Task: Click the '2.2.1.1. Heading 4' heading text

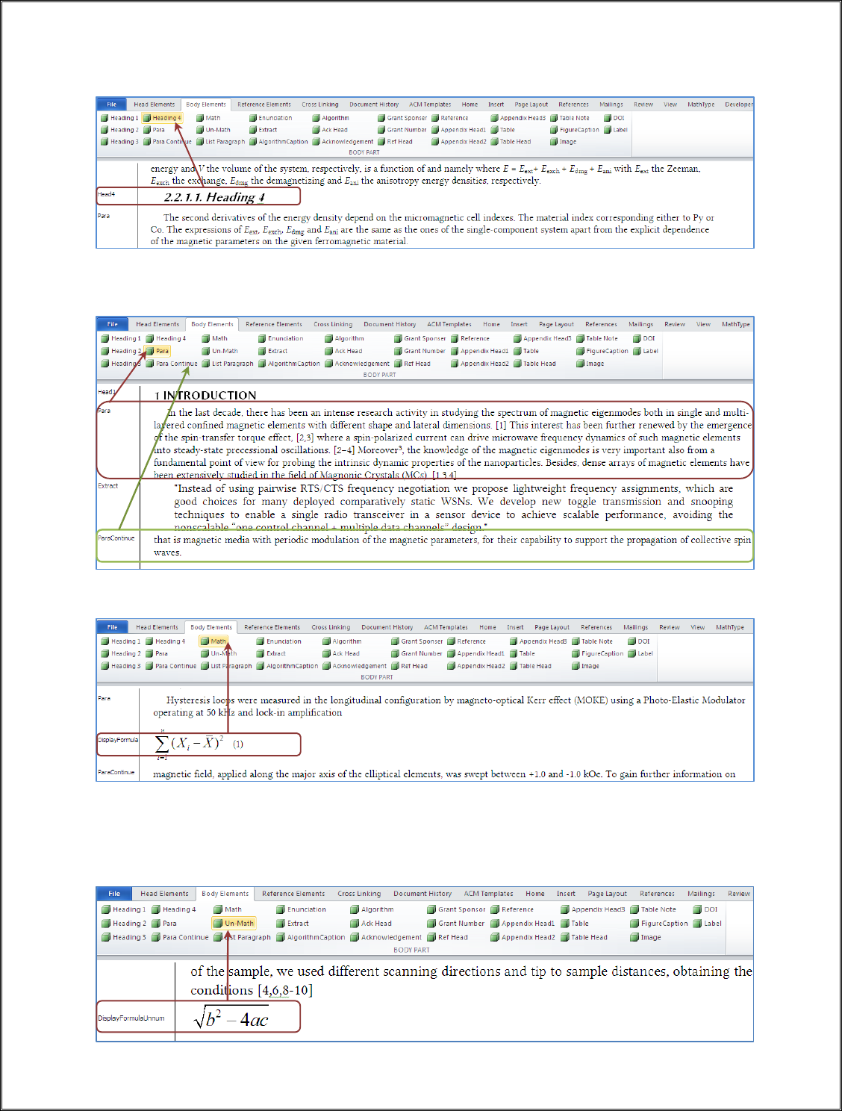Action: tap(214, 197)
